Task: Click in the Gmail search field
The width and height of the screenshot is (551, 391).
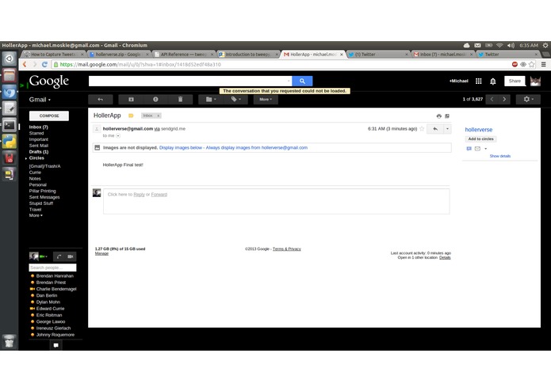Action: coord(190,81)
